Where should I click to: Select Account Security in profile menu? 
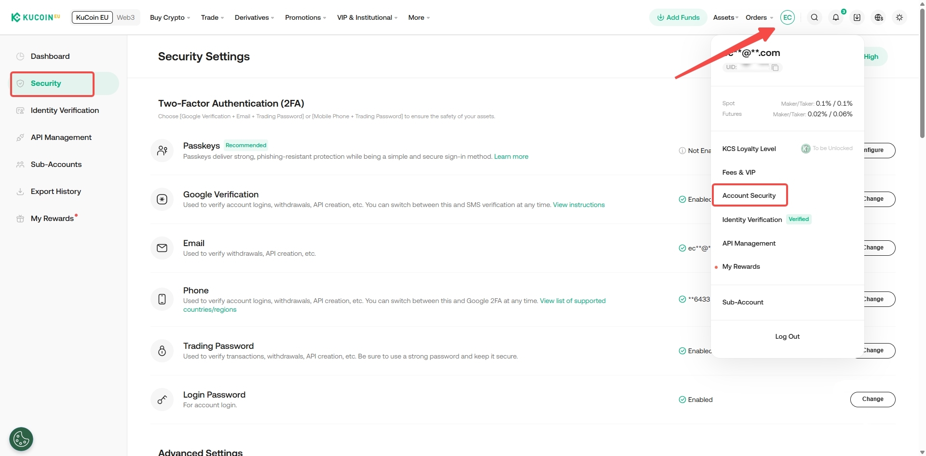[749, 195]
